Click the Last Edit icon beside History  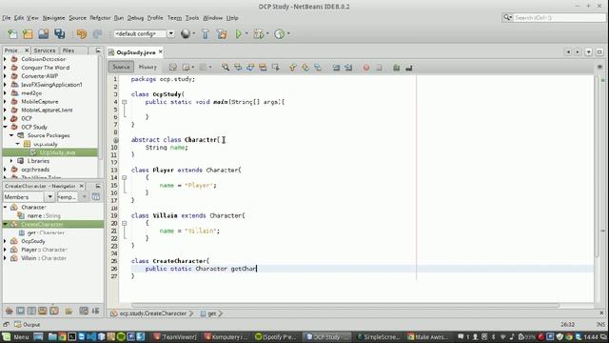point(173,68)
